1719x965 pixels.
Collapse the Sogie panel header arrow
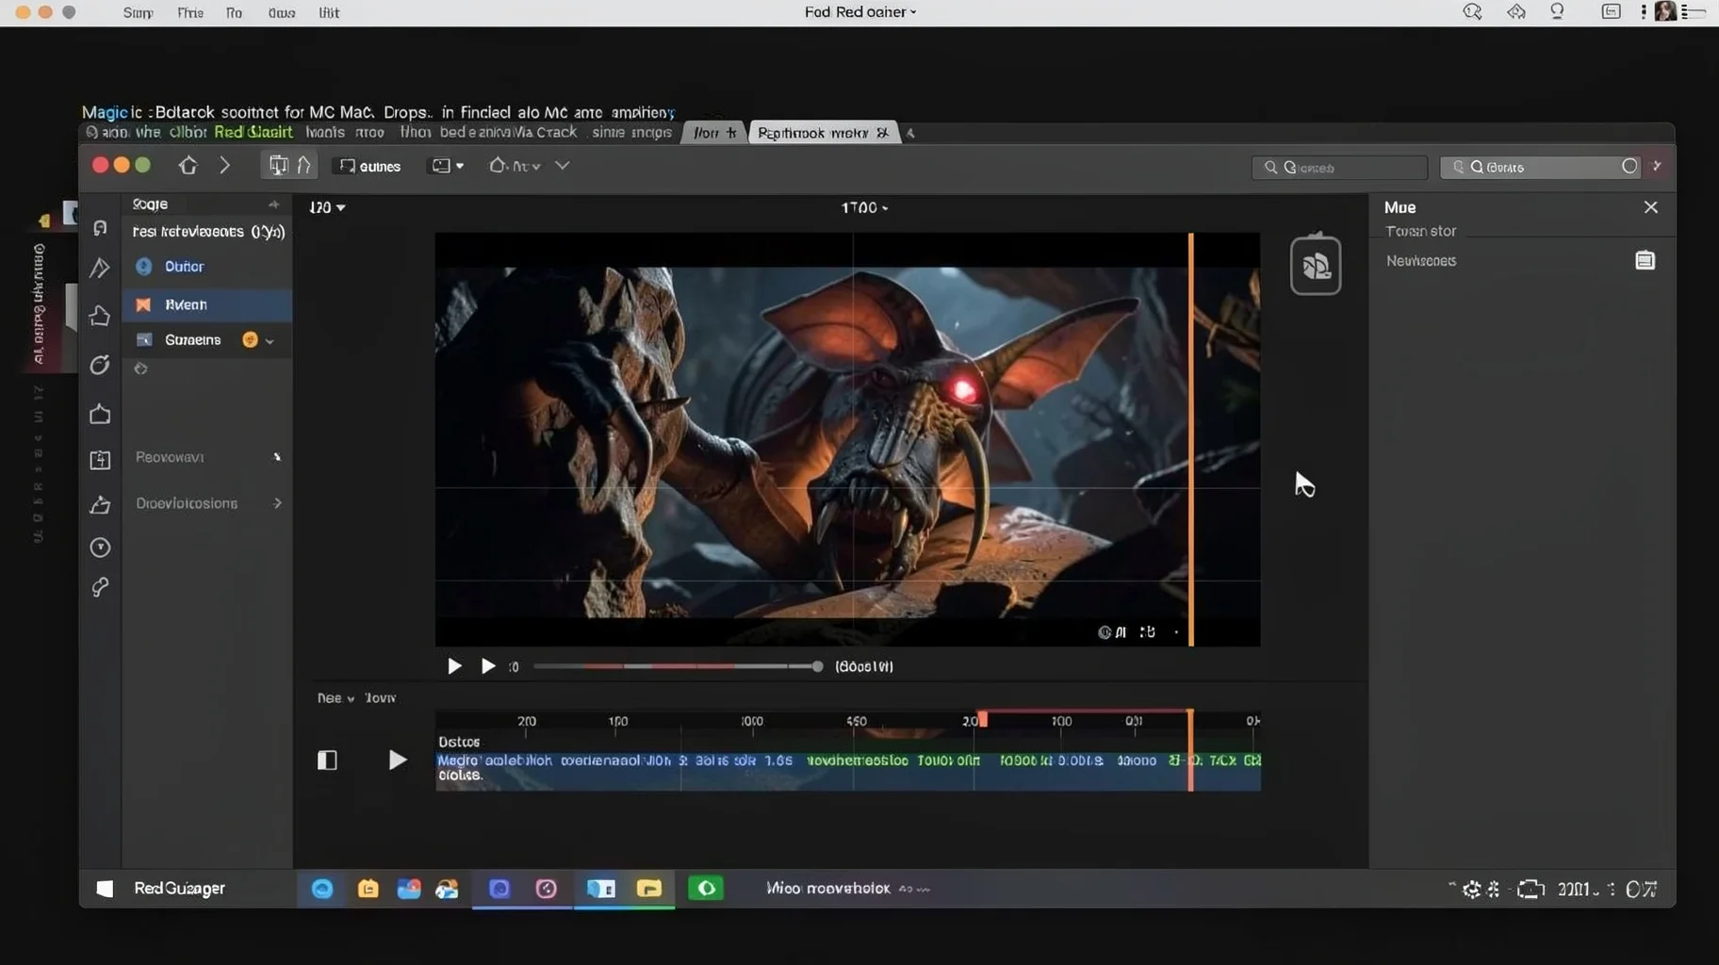(x=273, y=204)
